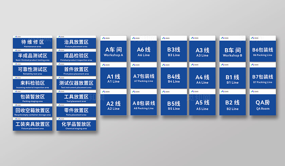The image size is (285, 166).
Task: Open the B5 Line sign
Action: [174, 105]
